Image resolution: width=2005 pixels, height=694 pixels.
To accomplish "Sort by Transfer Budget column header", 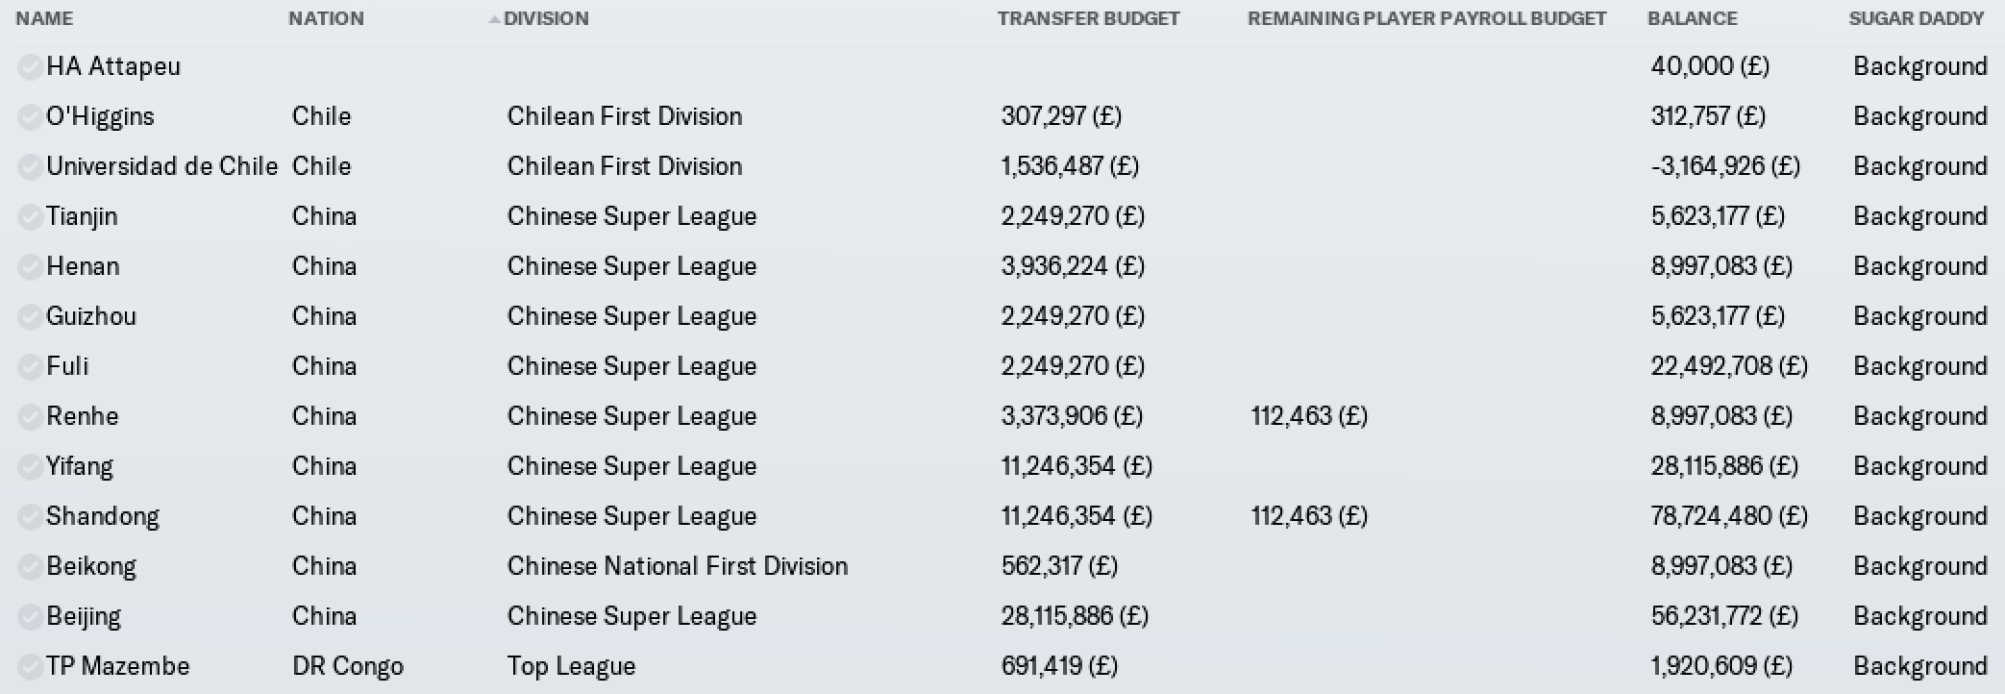I will pos(1088,18).
